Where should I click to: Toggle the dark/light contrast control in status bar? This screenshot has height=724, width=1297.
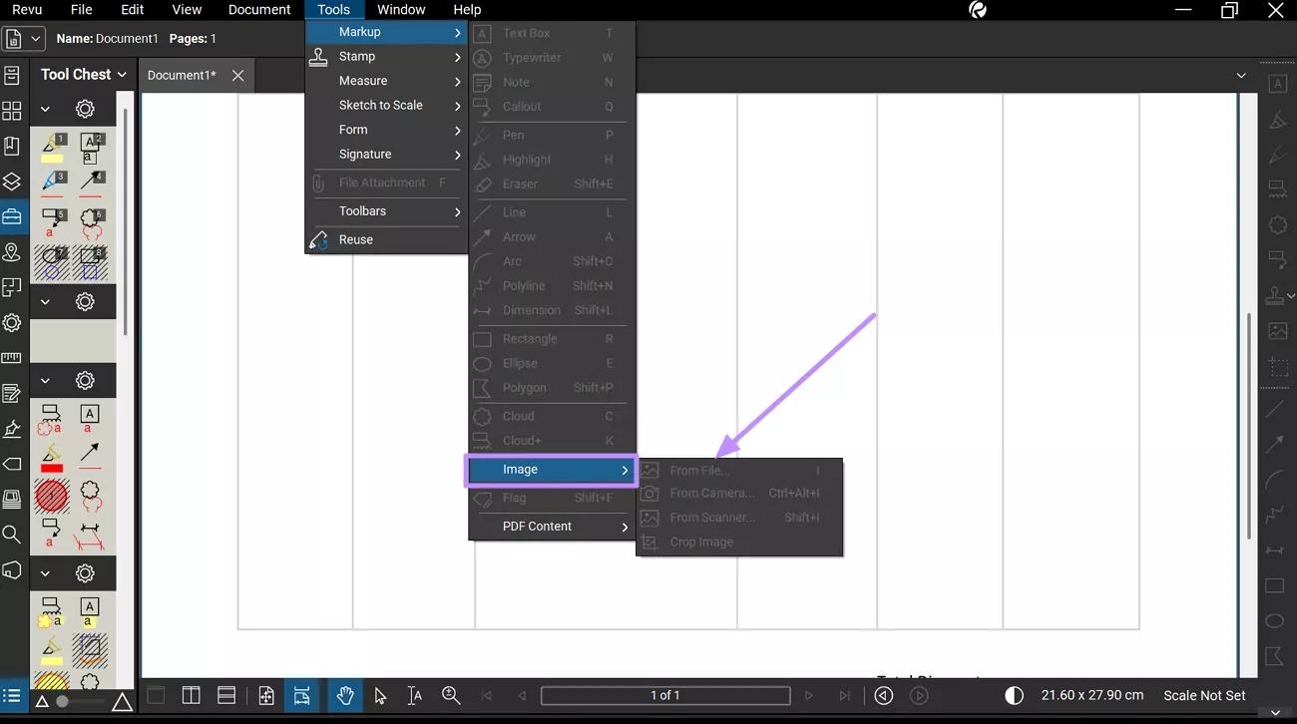point(1014,695)
